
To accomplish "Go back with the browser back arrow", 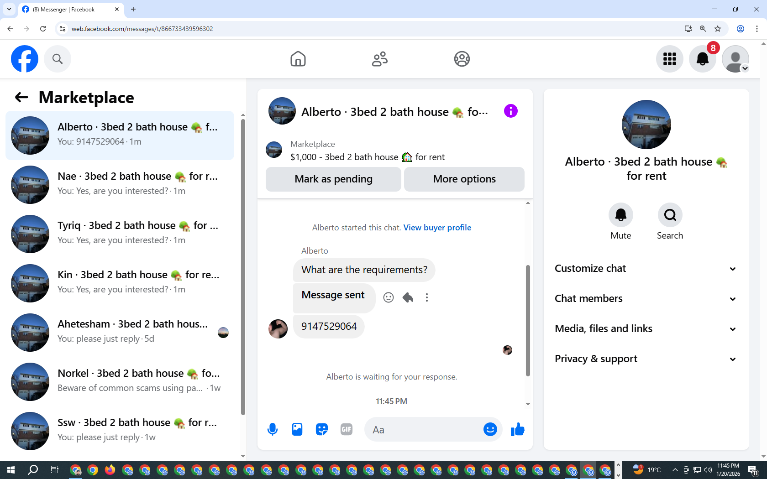I will (10, 29).
